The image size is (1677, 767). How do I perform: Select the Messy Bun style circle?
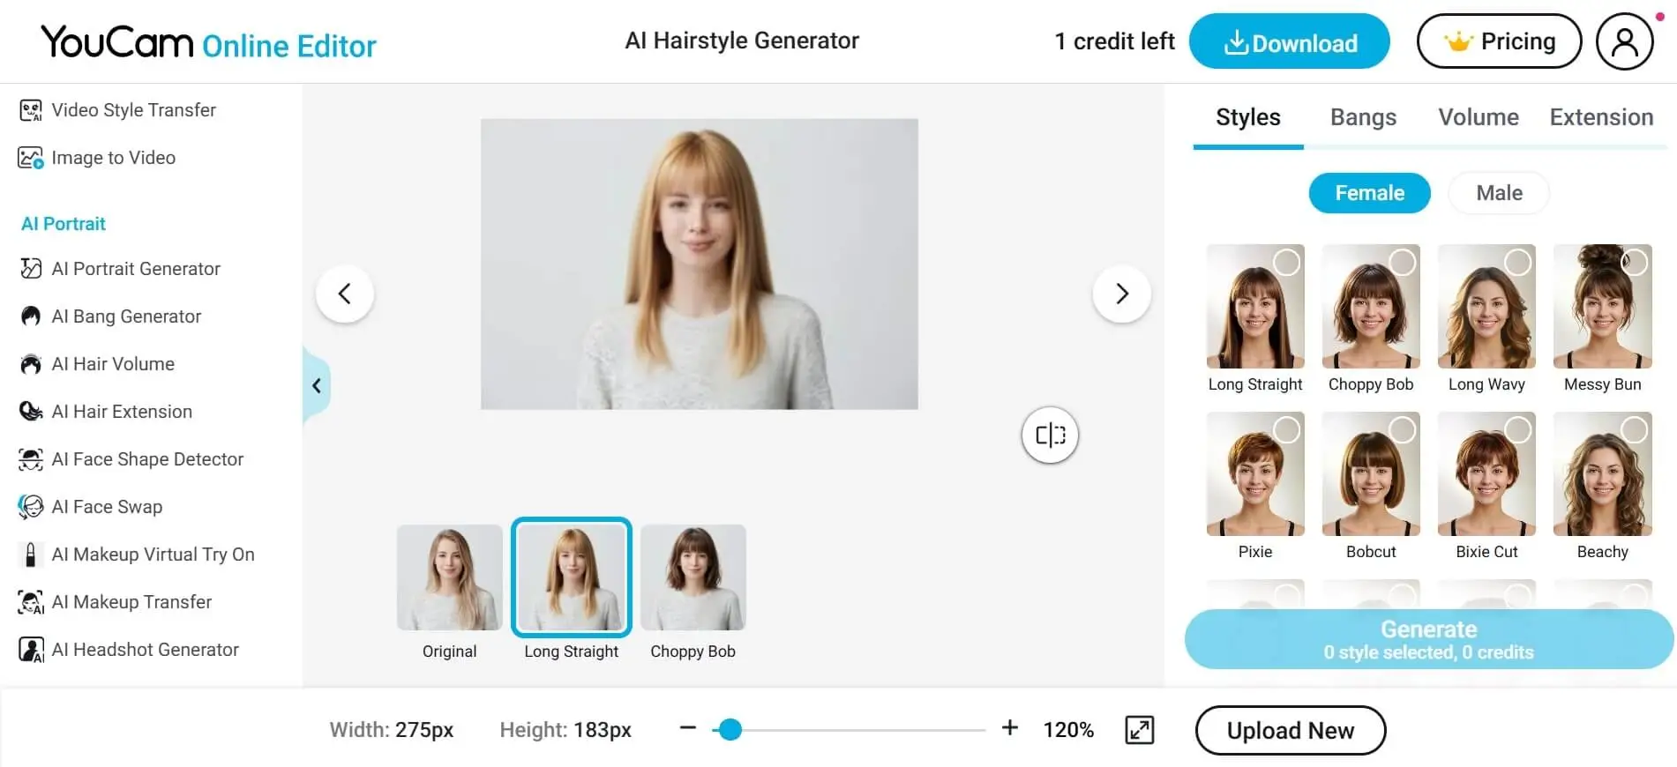click(x=1634, y=262)
